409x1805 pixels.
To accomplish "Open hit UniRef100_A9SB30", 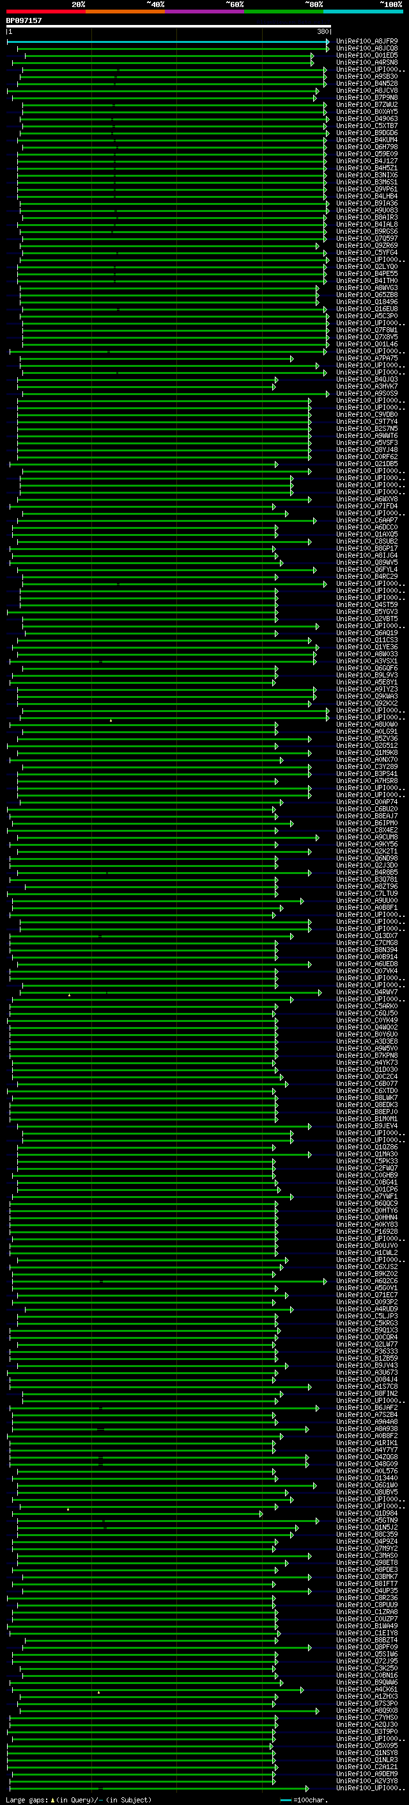I will click(x=367, y=76).
